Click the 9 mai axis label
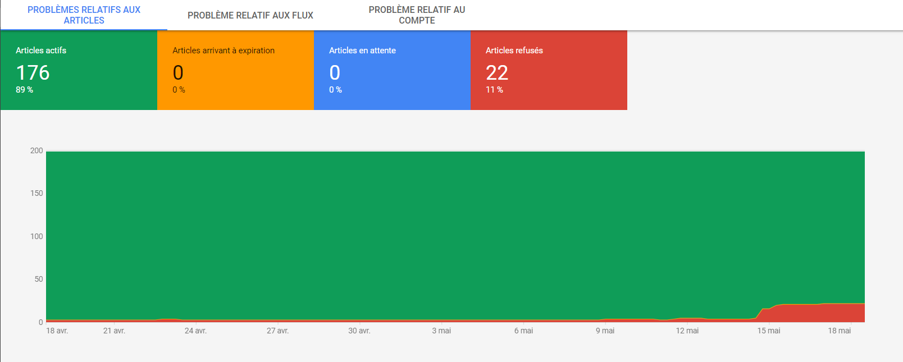Screen dimensions: 903x362 pos(605,331)
